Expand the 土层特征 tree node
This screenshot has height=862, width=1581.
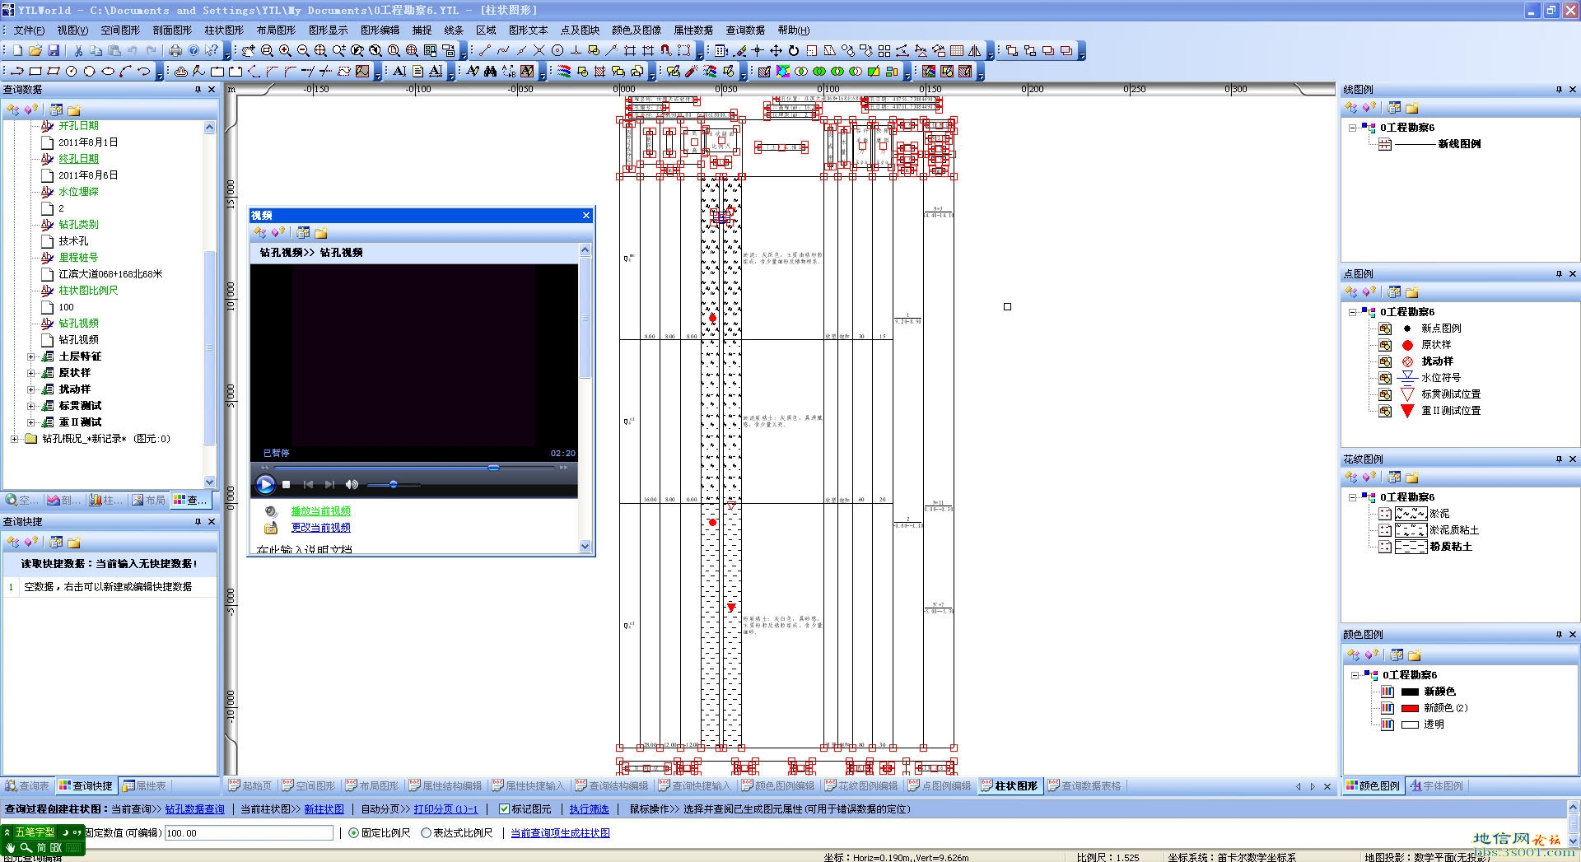(30, 356)
